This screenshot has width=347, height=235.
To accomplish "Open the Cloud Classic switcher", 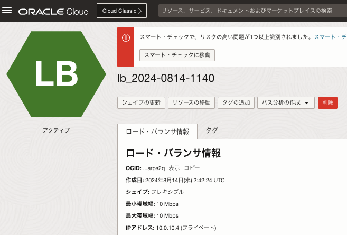I will click(x=121, y=11).
